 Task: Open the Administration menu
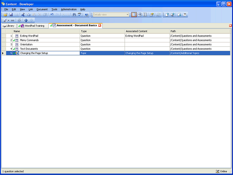(x=69, y=9)
